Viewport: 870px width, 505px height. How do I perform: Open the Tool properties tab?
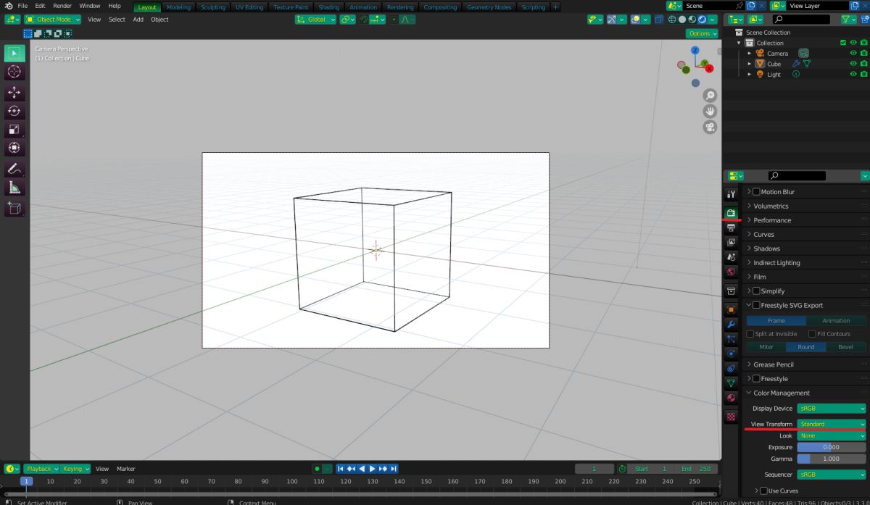tap(731, 194)
